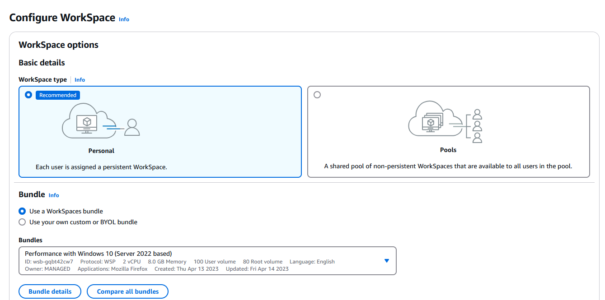The height and width of the screenshot is (300, 605).
Task: Click the Bundle details button
Action: 50,291
